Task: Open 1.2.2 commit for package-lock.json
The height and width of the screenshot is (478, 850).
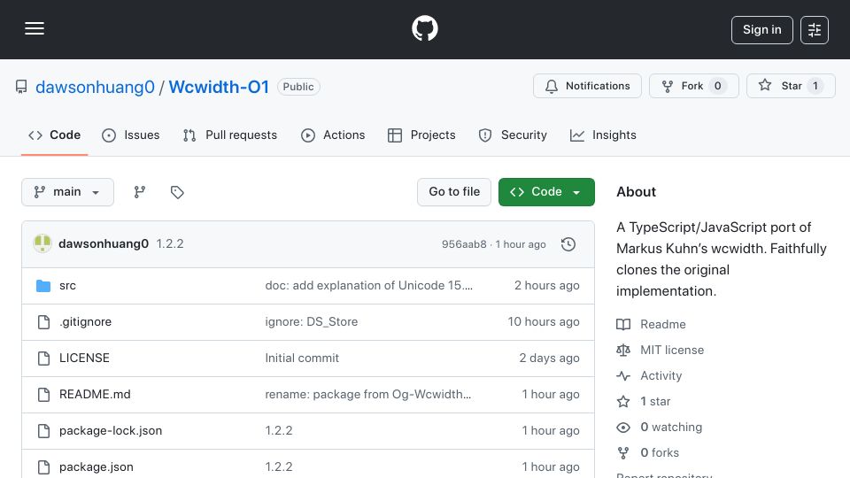Action: [279, 431]
